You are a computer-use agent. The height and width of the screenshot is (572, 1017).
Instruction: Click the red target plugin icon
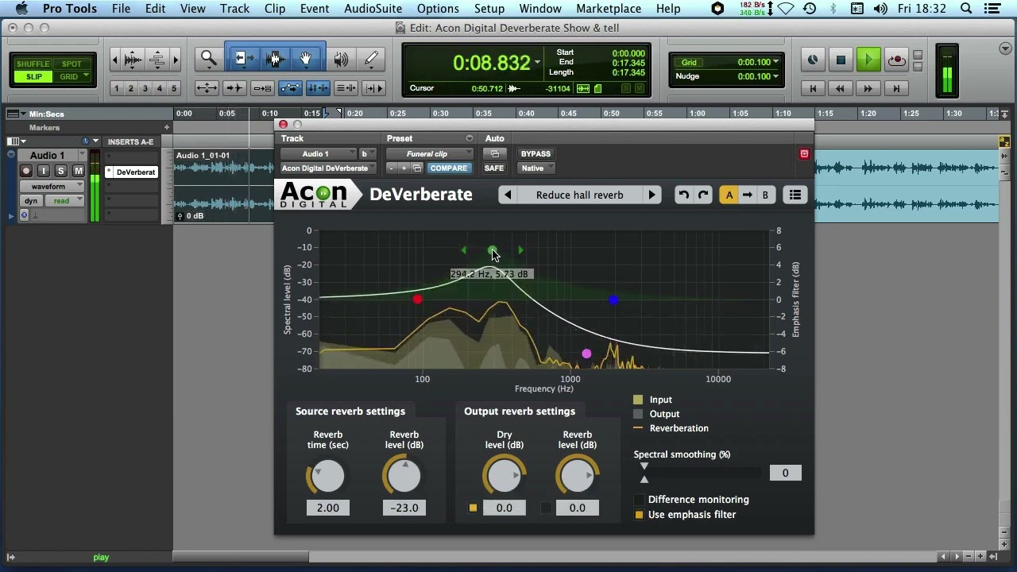pyautogui.click(x=804, y=154)
